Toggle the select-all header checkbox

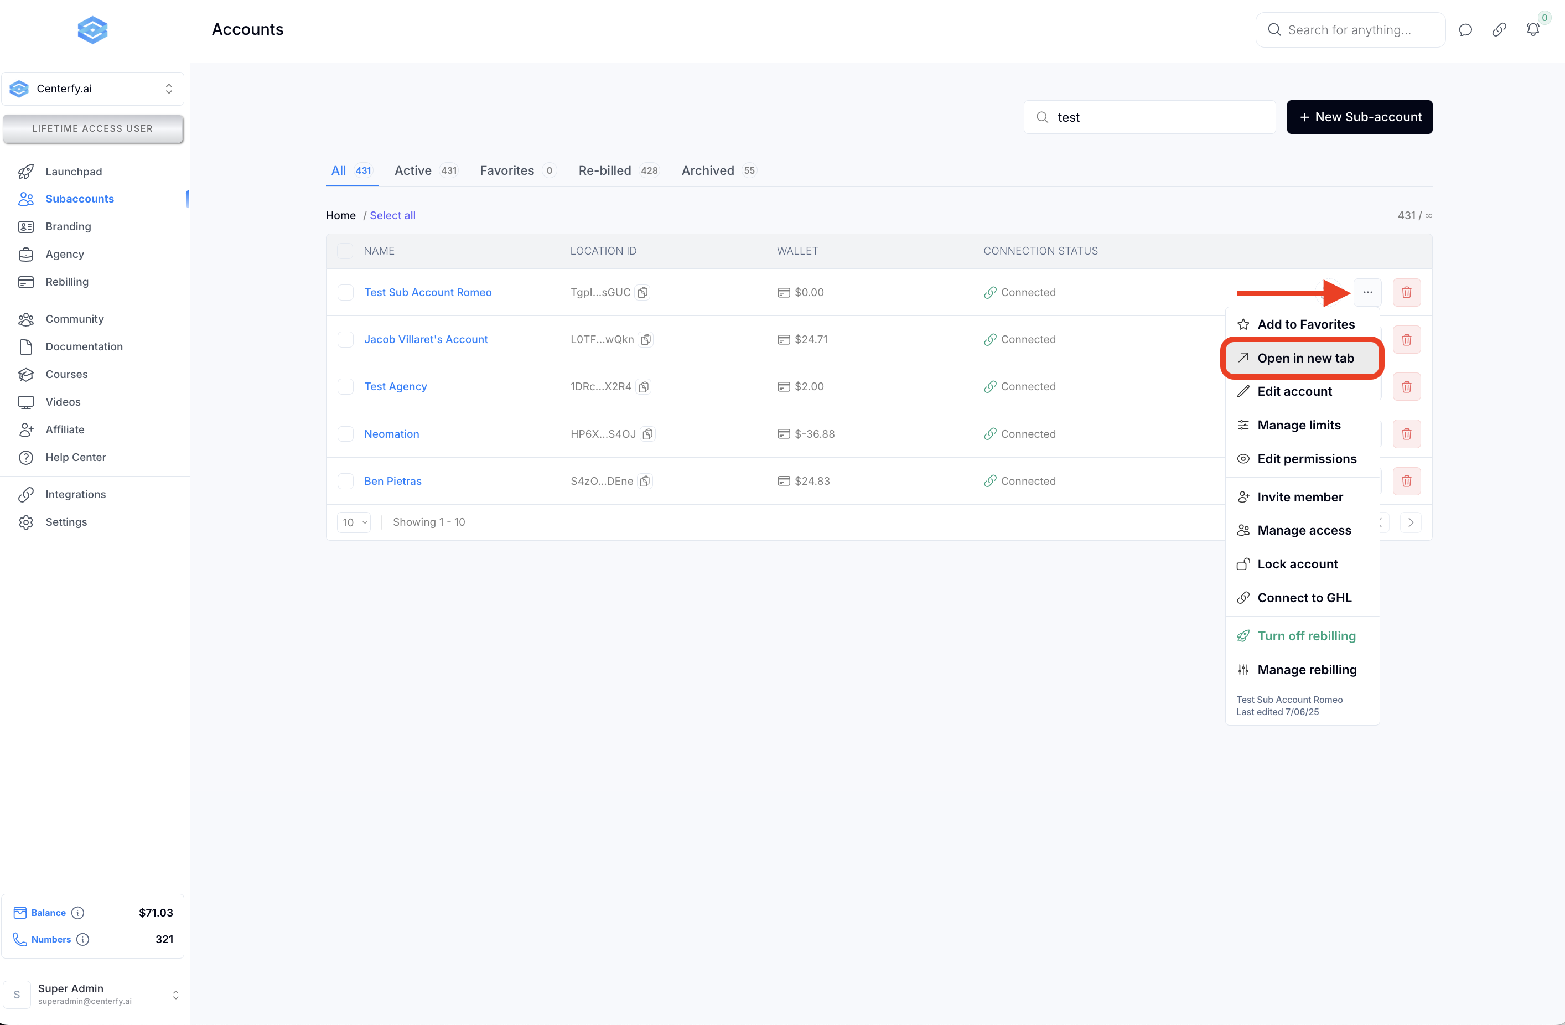tap(345, 251)
